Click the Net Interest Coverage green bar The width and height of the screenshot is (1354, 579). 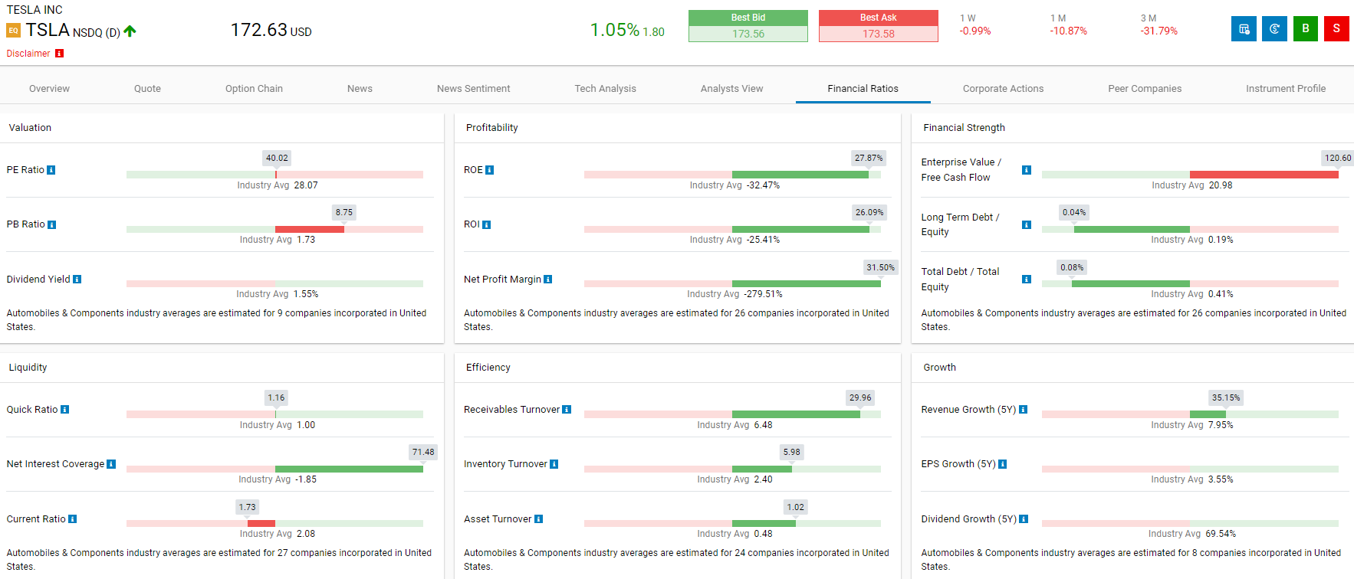click(349, 469)
